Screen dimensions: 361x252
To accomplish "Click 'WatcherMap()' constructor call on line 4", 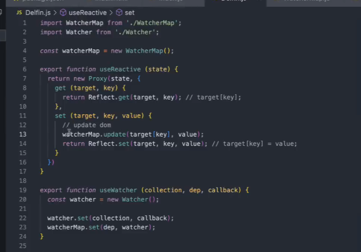I will coord(148,51).
